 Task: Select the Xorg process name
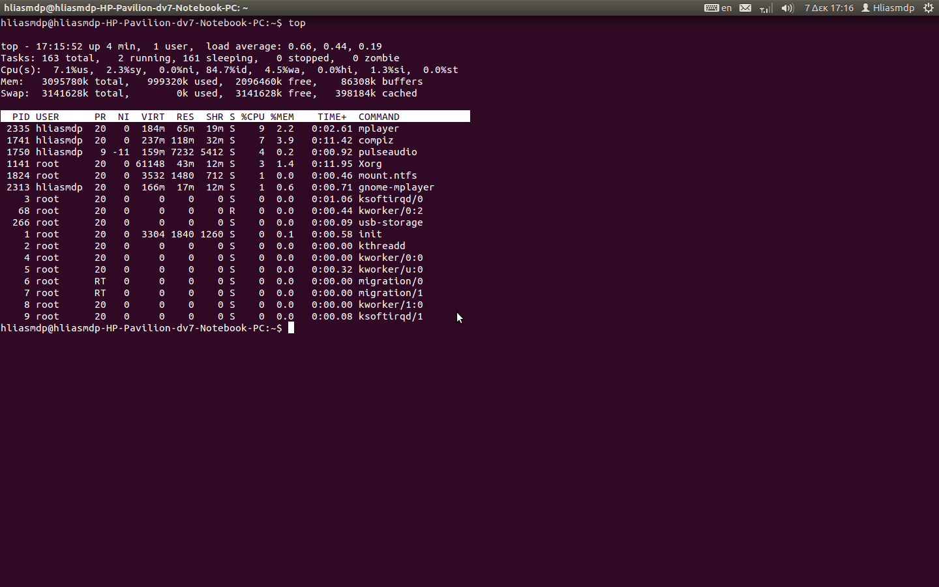click(370, 164)
